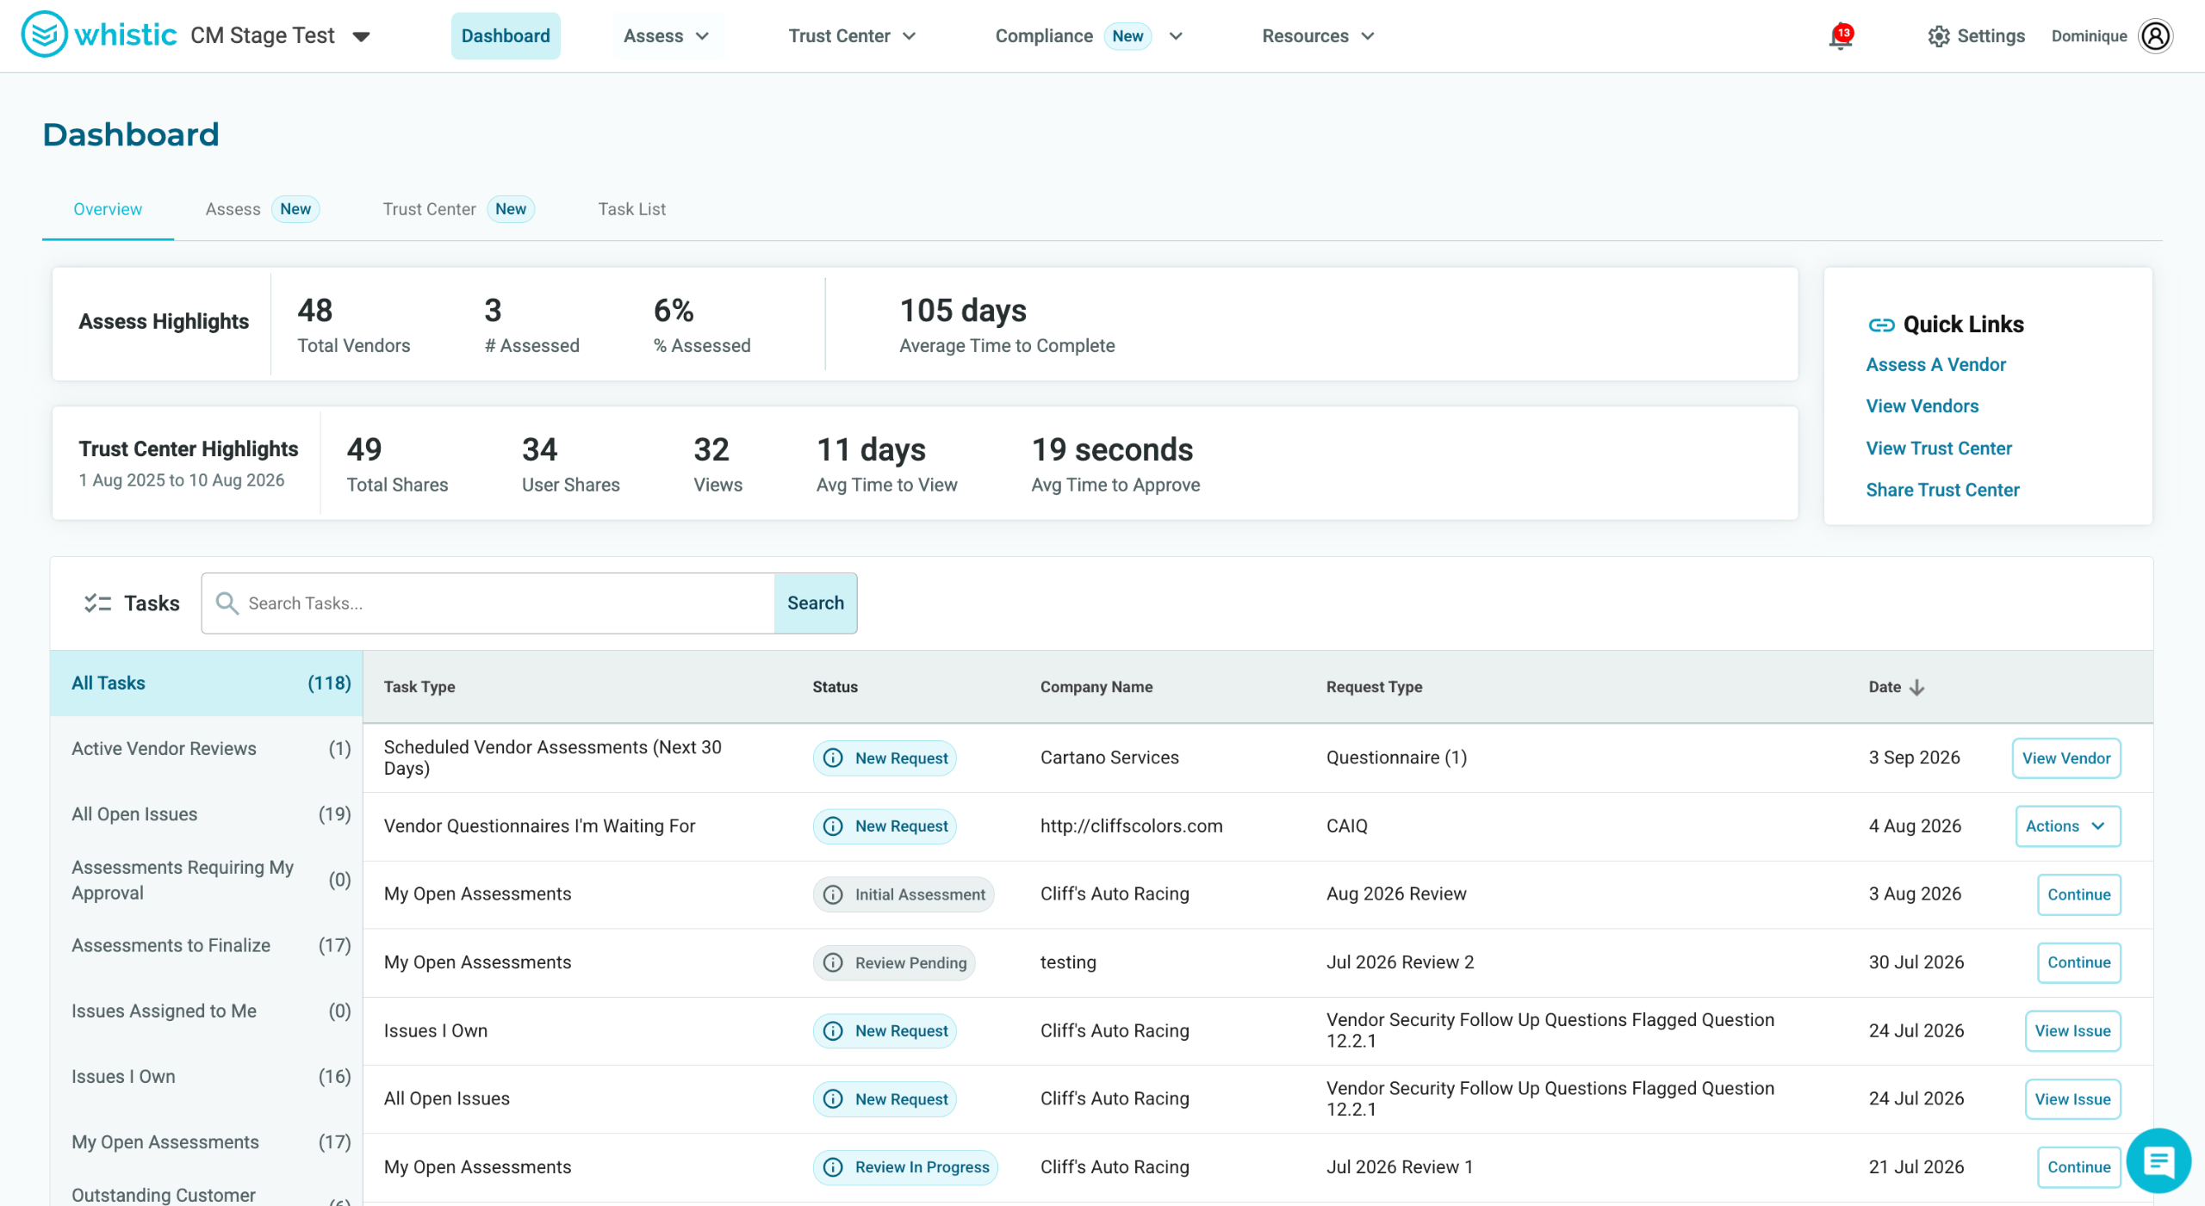The image size is (2205, 1206).
Task: Filter tasks by Active Vendor Reviews
Action: pos(207,749)
